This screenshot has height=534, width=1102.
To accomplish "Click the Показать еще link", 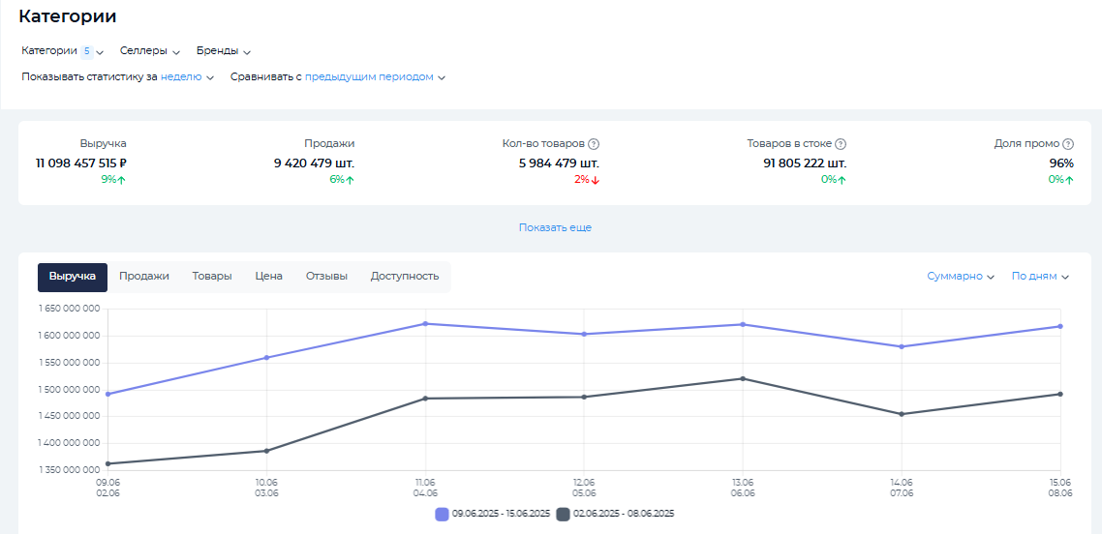I will tap(555, 228).
